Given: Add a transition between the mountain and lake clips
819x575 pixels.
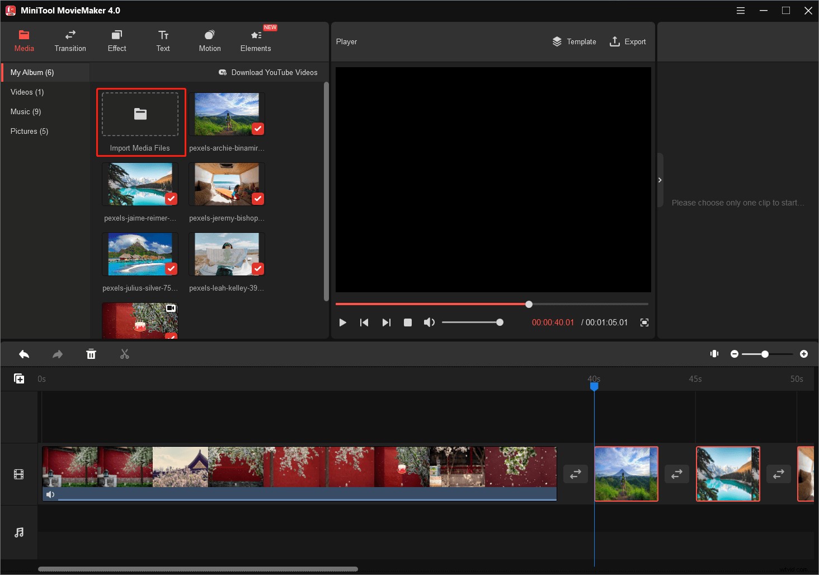Looking at the screenshot, I should pyautogui.click(x=677, y=474).
